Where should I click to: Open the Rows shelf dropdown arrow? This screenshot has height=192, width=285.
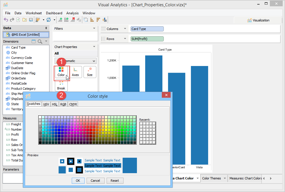125,39
